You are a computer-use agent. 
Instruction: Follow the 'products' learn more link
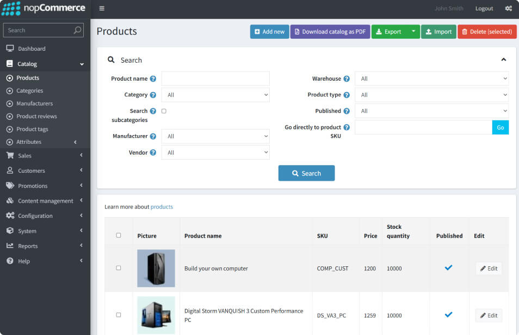tap(162, 207)
